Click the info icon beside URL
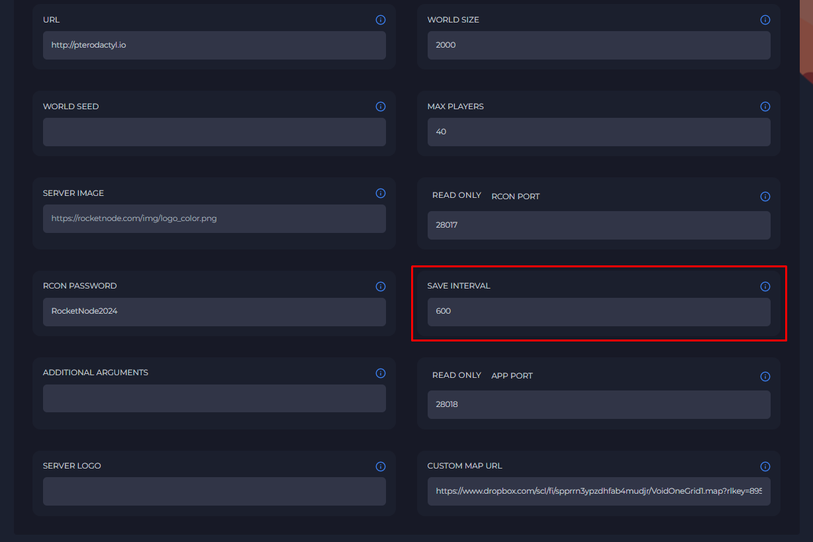The width and height of the screenshot is (813, 542). coord(381,20)
